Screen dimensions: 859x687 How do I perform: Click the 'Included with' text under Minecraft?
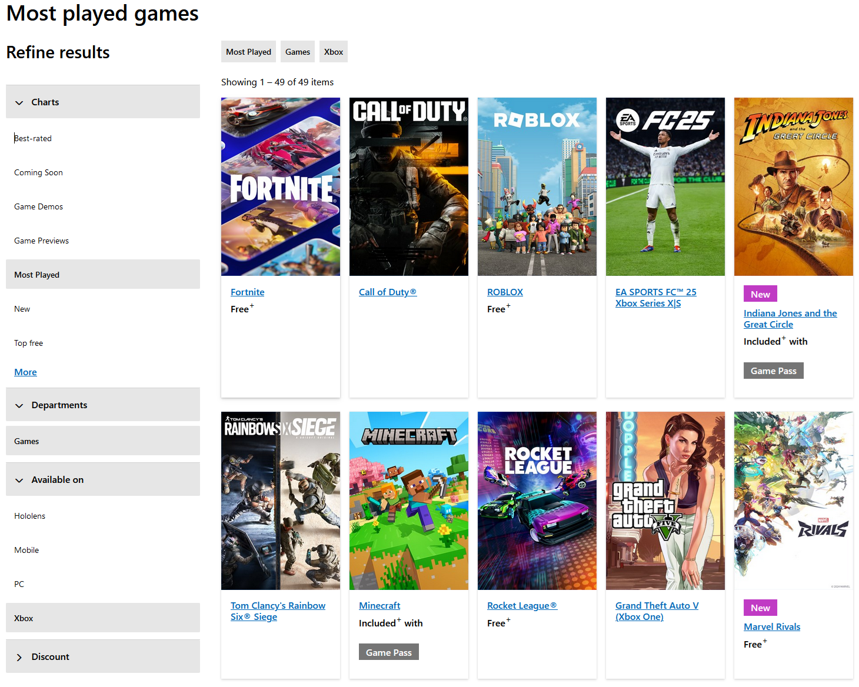coord(391,623)
